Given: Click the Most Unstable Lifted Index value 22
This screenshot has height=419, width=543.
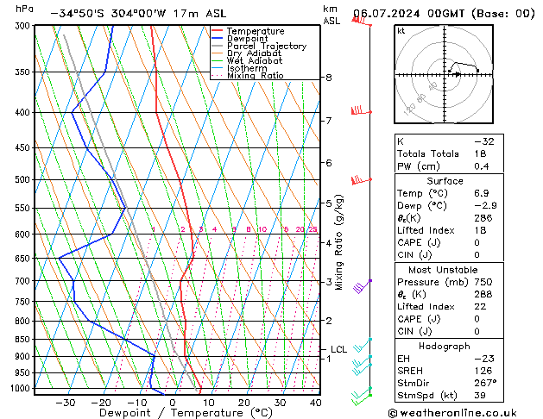Looking at the screenshot, I should [x=480, y=307].
